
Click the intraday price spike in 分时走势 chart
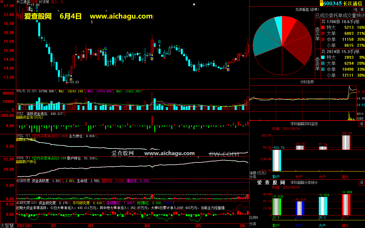(349, 88)
